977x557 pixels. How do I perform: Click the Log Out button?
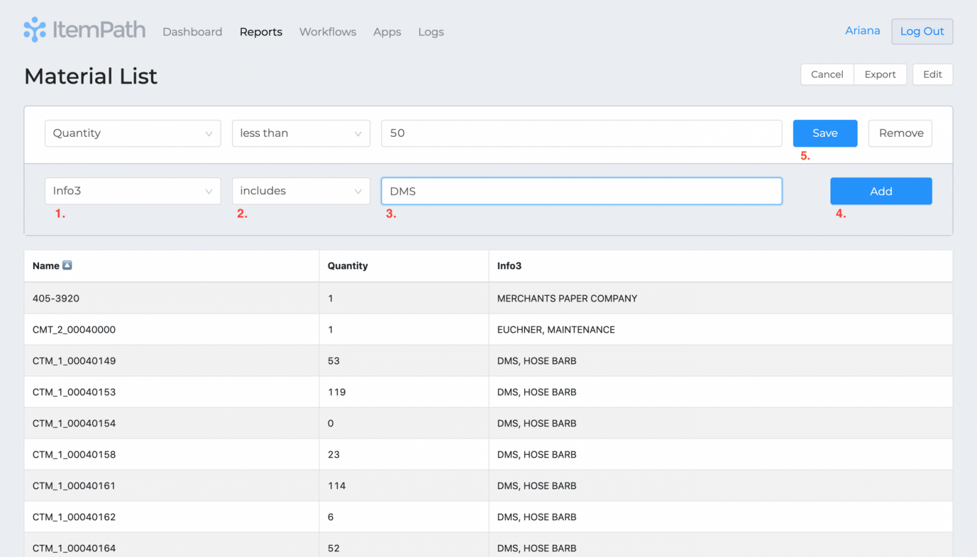click(922, 31)
